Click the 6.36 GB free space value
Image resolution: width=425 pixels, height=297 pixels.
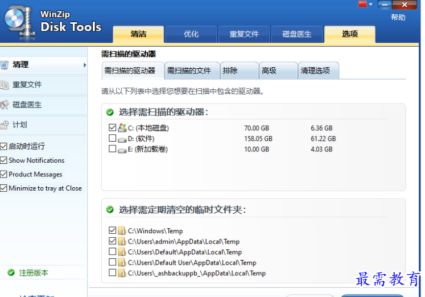coord(321,128)
